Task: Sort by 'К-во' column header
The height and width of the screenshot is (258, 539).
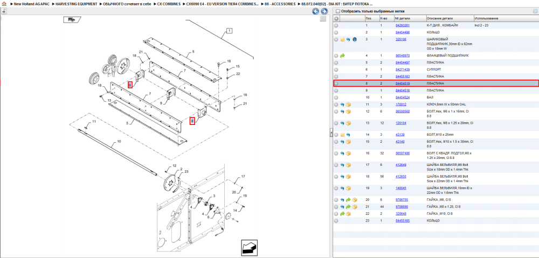Action: pyautogui.click(x=386, y=18)
